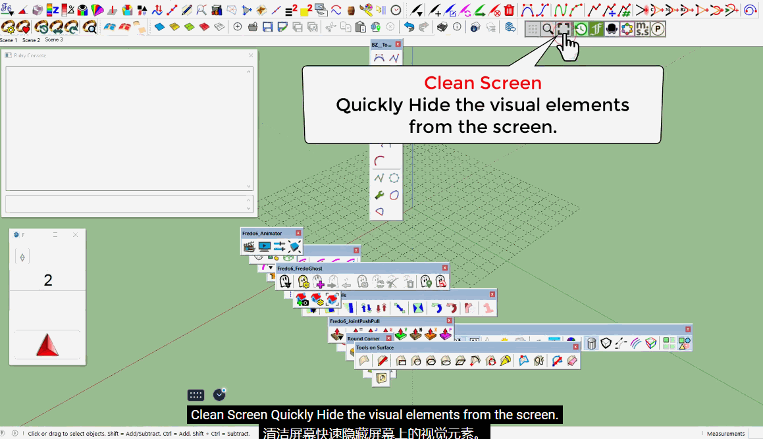Viewport: 763px width, 439px height.
Task: Expand the JointPushPull dropdown tool icon
Action: (x=337, y=335)
